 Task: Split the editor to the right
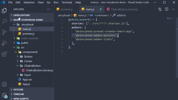point(167,9)
